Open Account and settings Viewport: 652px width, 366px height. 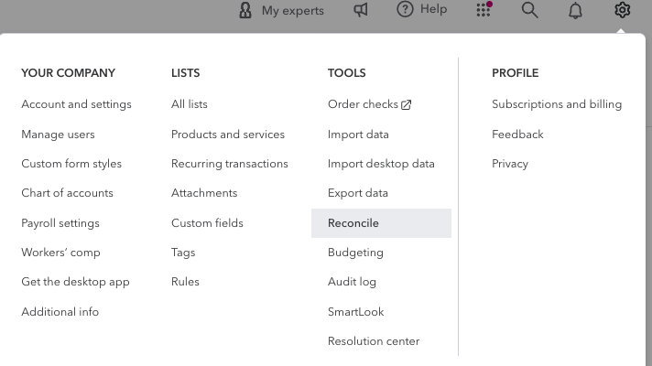77,104
